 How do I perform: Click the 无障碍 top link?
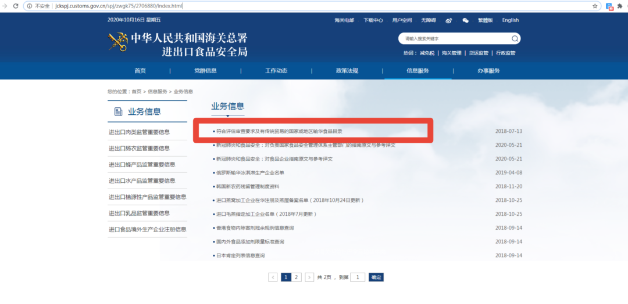(429, 20)
